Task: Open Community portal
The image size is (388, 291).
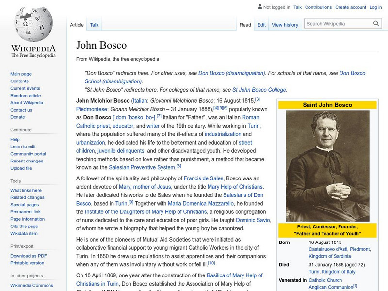Action: point(28,154)
